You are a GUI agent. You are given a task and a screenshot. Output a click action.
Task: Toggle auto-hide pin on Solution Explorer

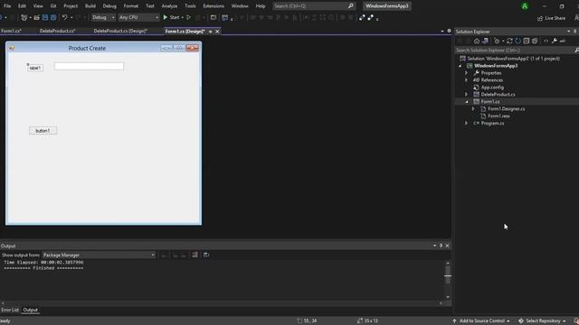tap(575, 32)
